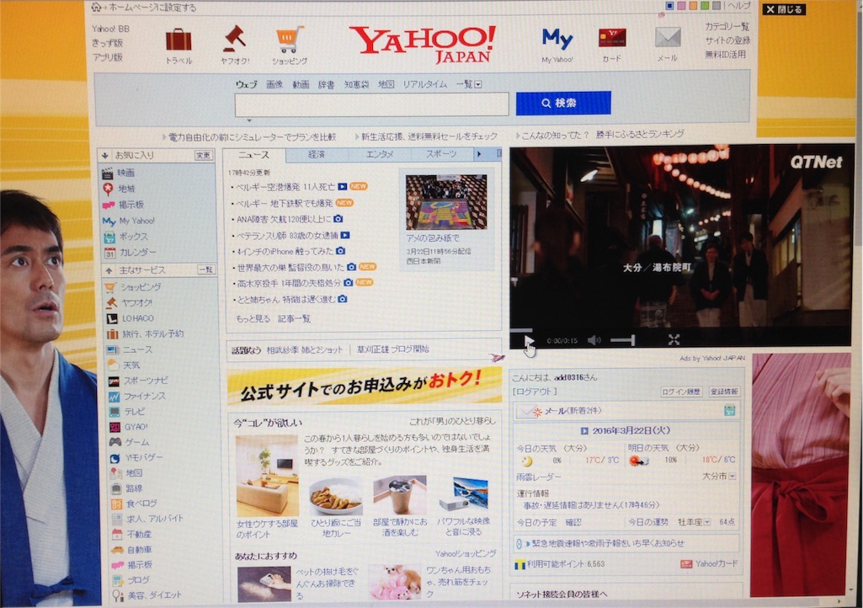Open the メール envelope icon in header
The image size is (863, 608).
pyautogui.click(x=668, y=38)
